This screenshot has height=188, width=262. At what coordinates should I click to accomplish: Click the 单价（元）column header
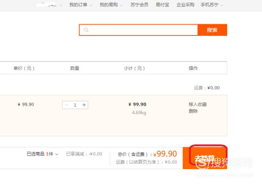[24, 68]
